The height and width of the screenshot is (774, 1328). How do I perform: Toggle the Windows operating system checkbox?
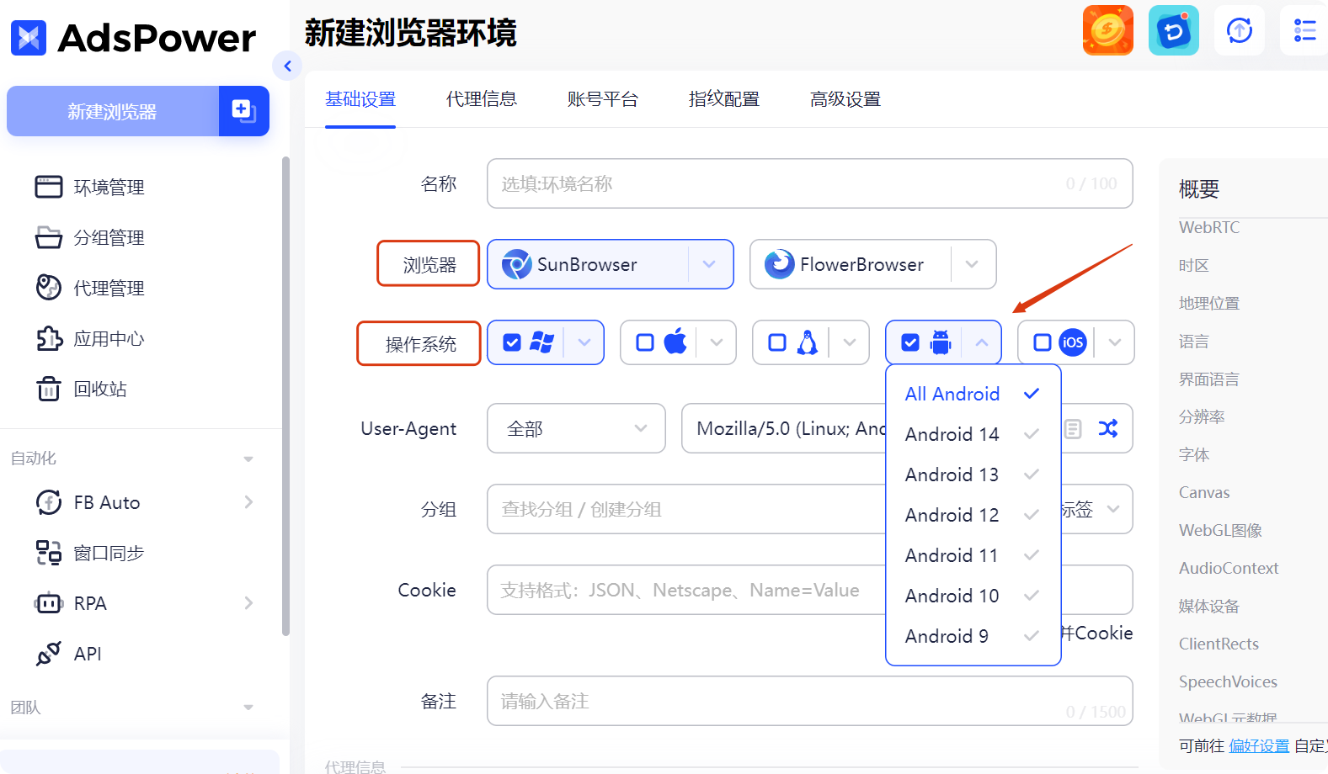(512, 342)
